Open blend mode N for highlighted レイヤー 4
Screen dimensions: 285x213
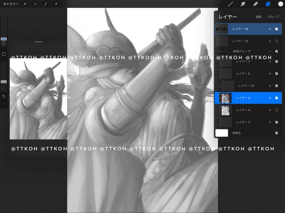(x=270, y=98)
